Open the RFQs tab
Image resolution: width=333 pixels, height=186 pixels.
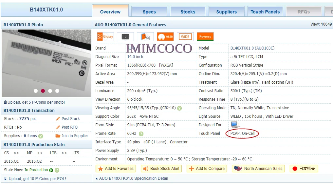(304, 11)
